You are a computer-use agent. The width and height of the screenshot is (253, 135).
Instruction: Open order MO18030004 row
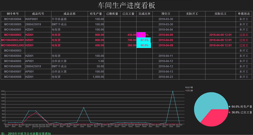click(13, 19)
